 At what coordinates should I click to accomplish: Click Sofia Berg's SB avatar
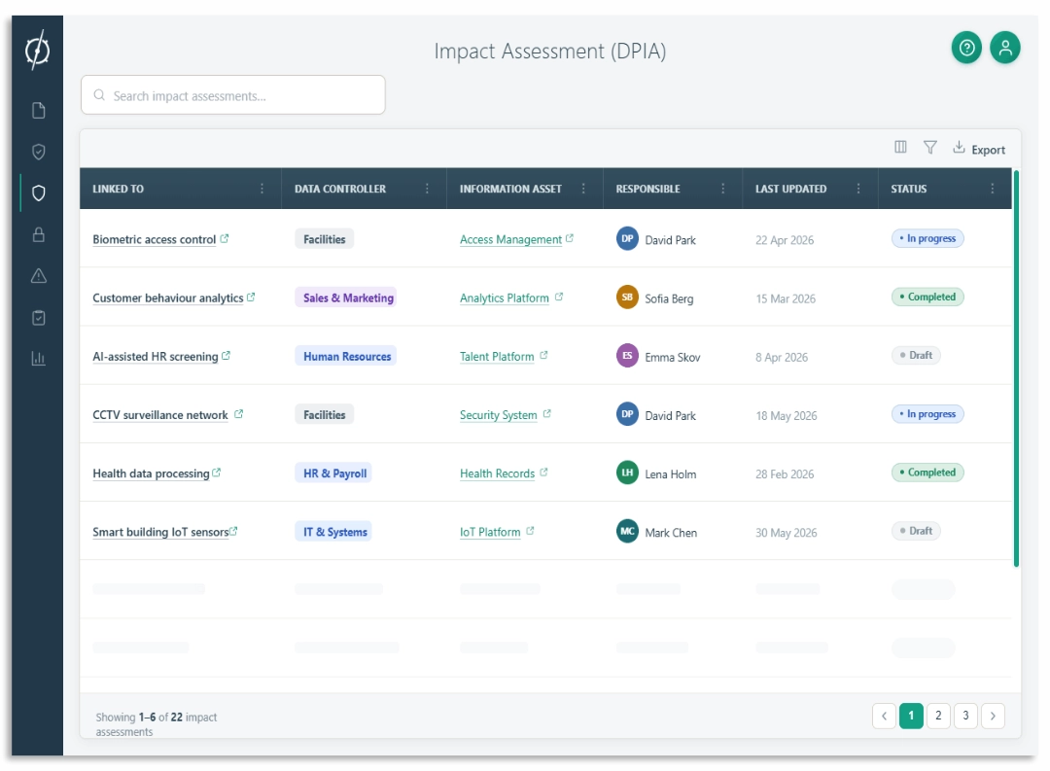(627, 298)
